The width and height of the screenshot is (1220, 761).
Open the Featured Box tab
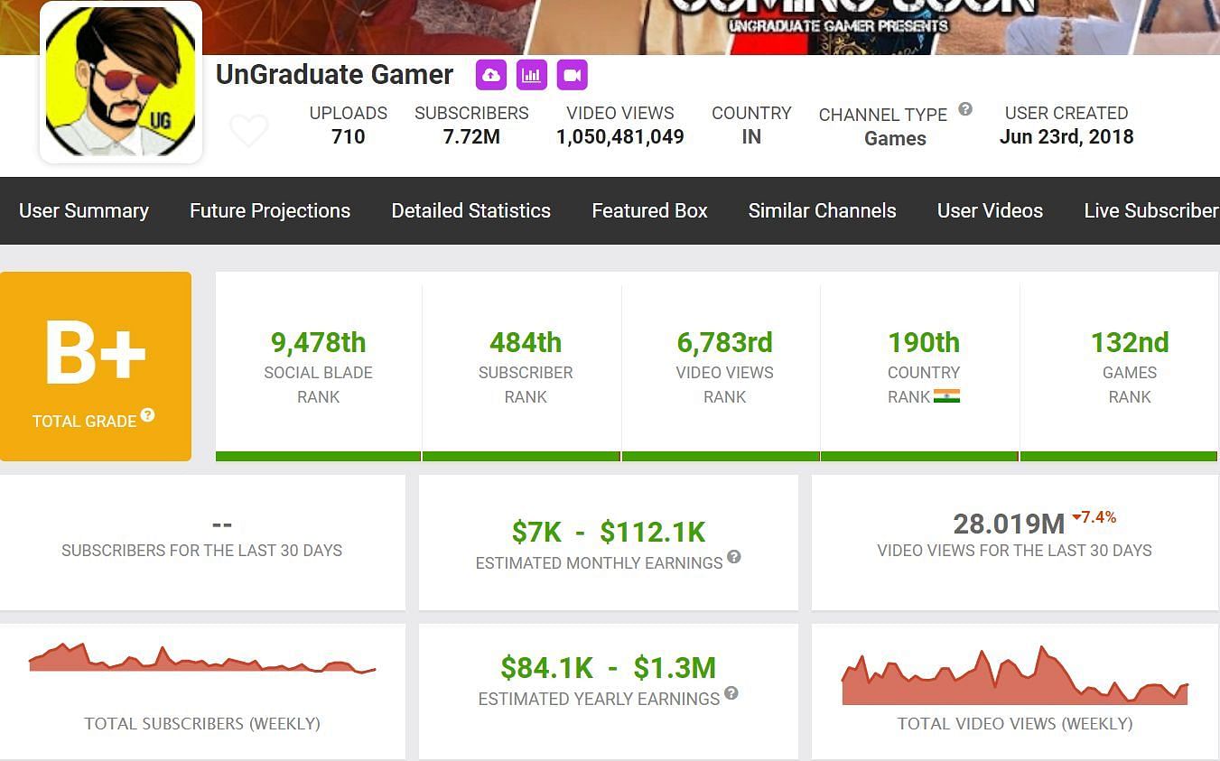click(649, 210)
